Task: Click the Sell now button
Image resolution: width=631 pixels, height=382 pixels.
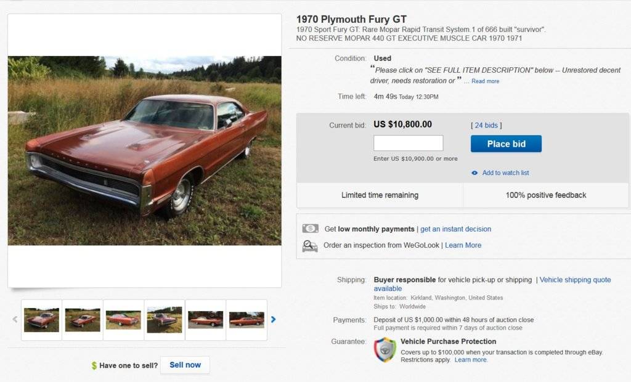Action: [185, 365]
